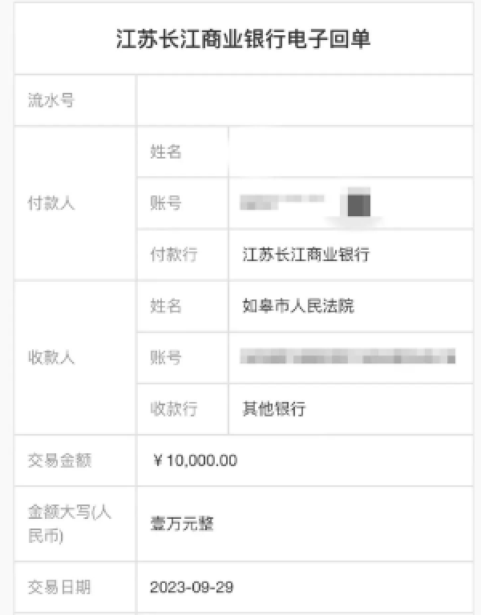Click the 收款人 section label
The image size is (481, 615).
(x=51, y=357)
